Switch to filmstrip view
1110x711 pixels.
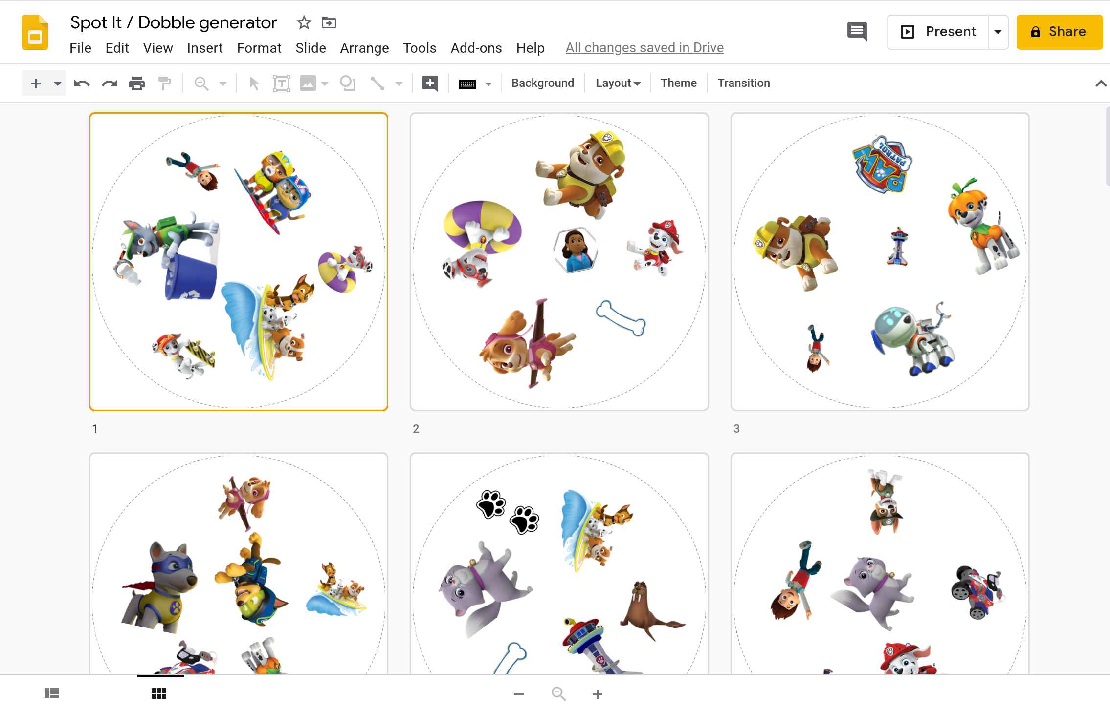tap(51, 693)
